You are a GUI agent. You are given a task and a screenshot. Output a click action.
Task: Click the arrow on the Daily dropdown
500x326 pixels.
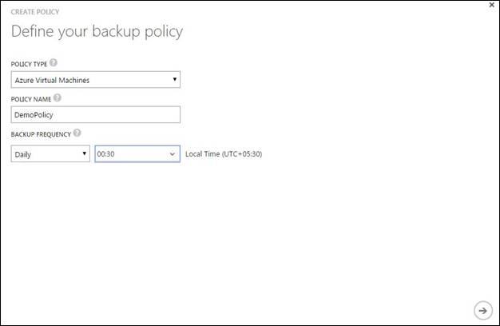[x=85, y=154]
